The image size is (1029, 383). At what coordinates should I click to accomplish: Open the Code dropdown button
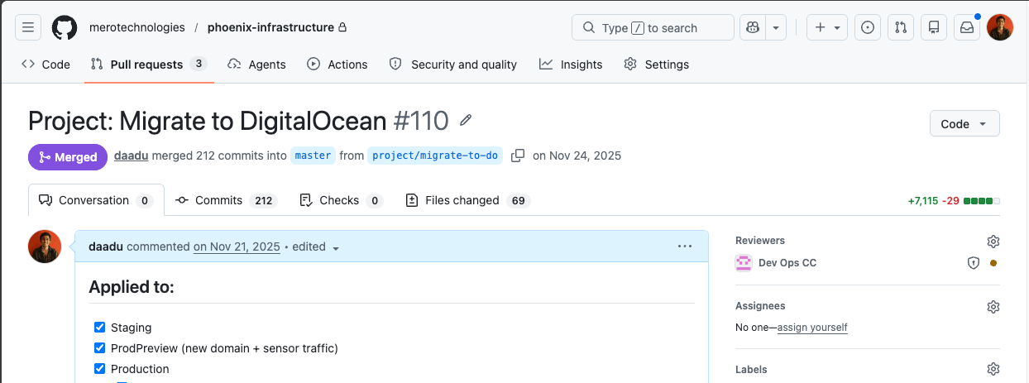tap(964, 124)
